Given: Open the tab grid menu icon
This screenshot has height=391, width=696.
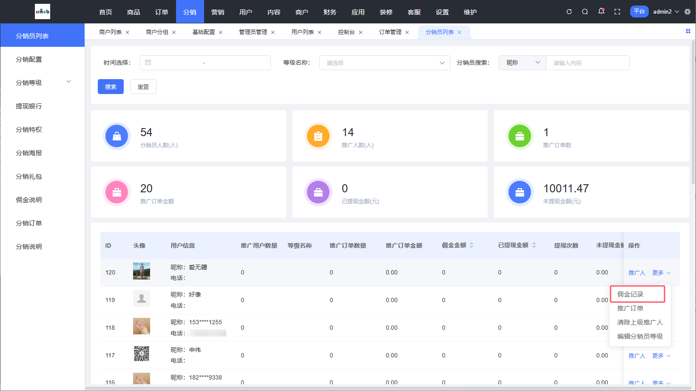Looking at the screenshot, I should pyautogui.click(x=688, y=31).
